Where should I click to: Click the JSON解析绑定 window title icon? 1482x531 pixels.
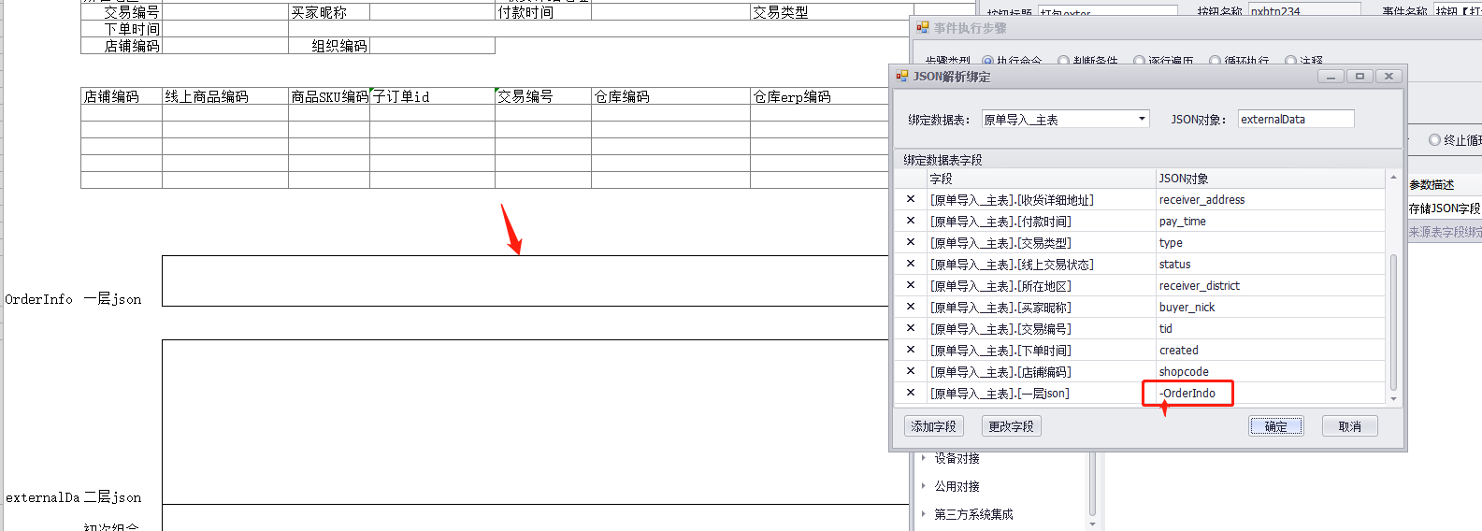click(x=902, y=77)
